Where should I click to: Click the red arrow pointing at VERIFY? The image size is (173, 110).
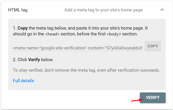[137, 100]
